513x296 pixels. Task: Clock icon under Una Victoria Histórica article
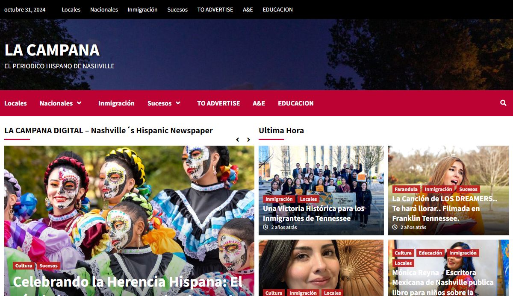click(265, 227)
